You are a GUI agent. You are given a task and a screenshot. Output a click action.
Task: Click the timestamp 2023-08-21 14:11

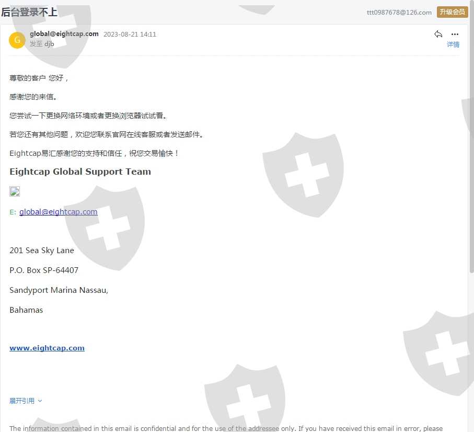[130, 35]
